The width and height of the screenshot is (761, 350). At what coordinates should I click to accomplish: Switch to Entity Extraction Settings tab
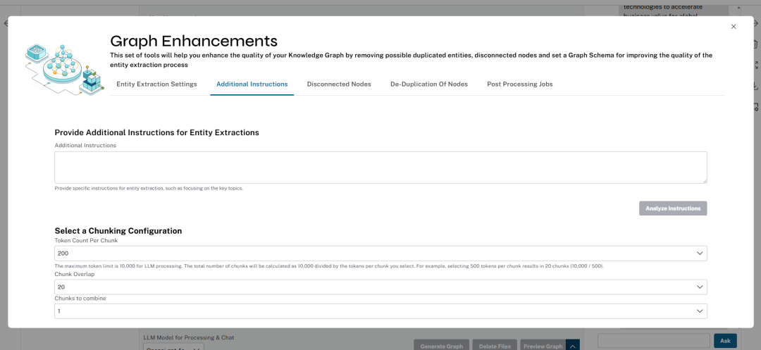pos(156,84)
